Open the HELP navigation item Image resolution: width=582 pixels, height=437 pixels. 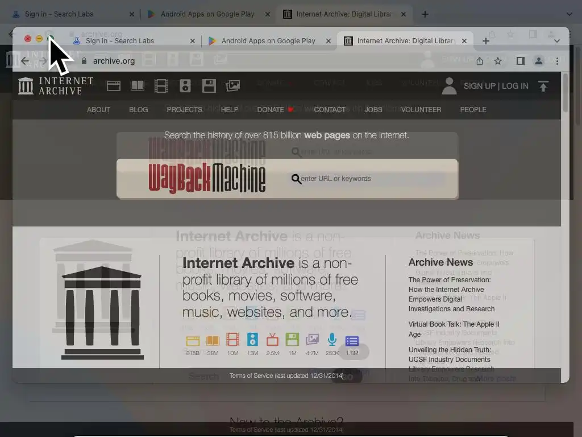pyautogui.click(x=230, y=110)
